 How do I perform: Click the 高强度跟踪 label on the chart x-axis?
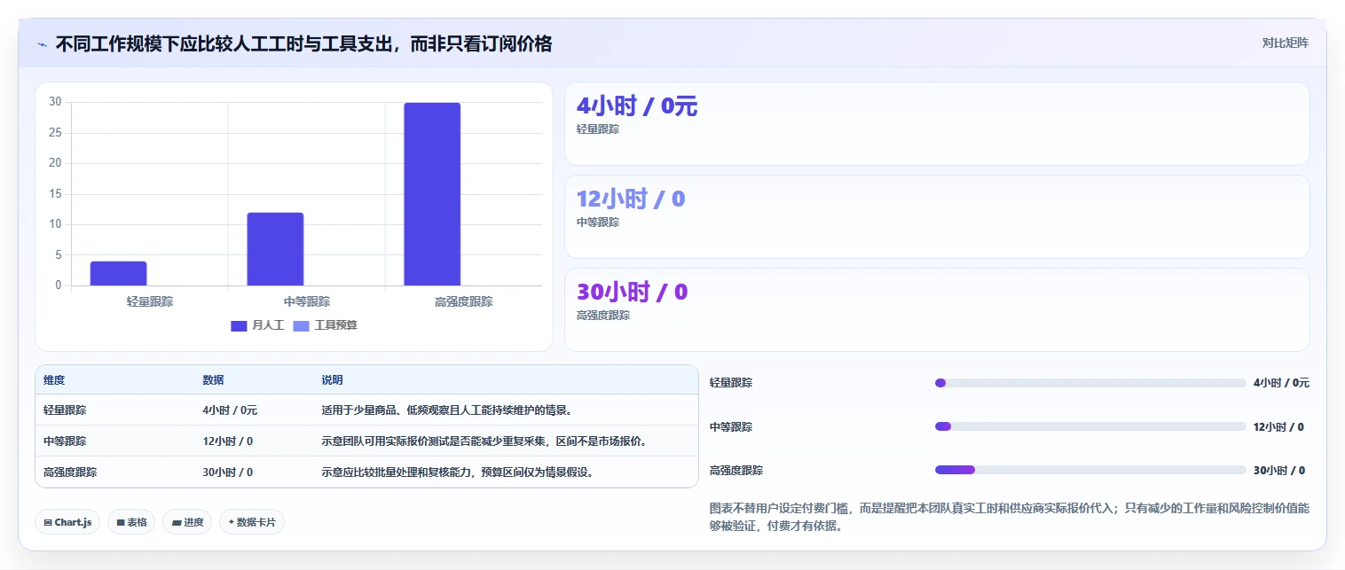pyautogui.click(x=463, y=301)
